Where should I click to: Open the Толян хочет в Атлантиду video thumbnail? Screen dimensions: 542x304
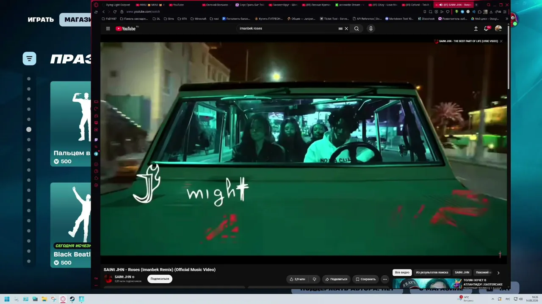tap(427, 284)
